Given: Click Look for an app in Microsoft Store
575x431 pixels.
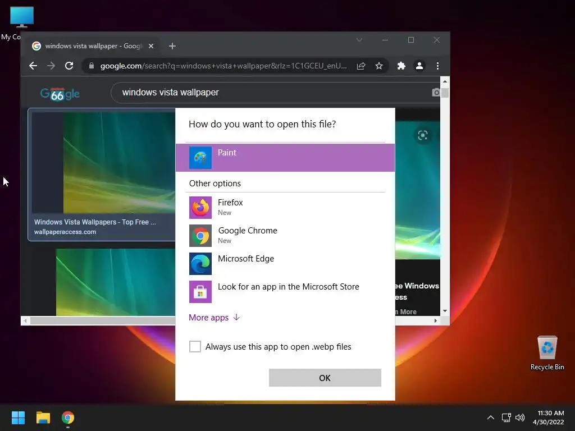Looking at the screenshot, I should click(288, 287).
